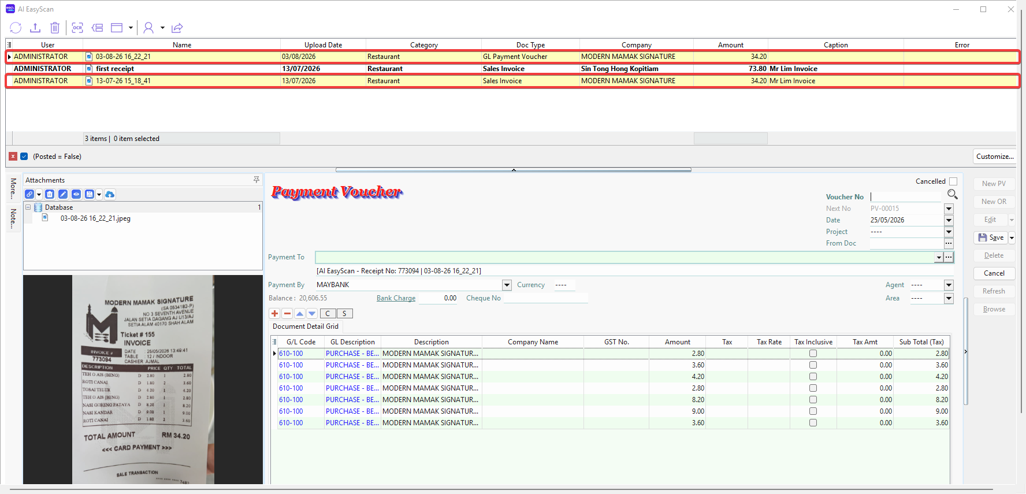Click the save disk icon in Attachments
The height and width of the screenshot is (494, 1026).
coord(90,194)
